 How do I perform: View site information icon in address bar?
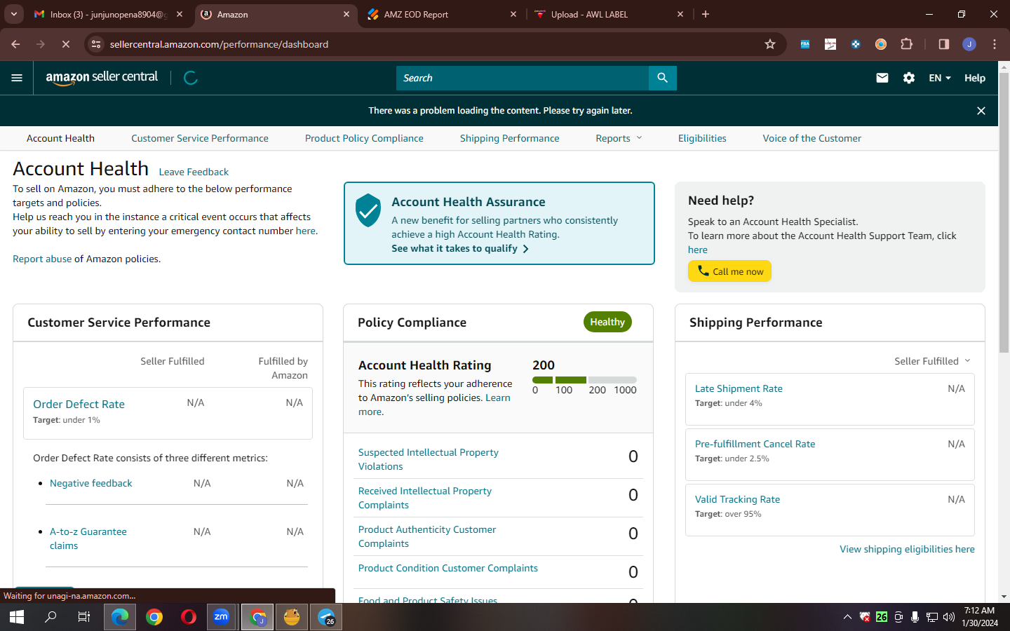click(x=97, y=44)
